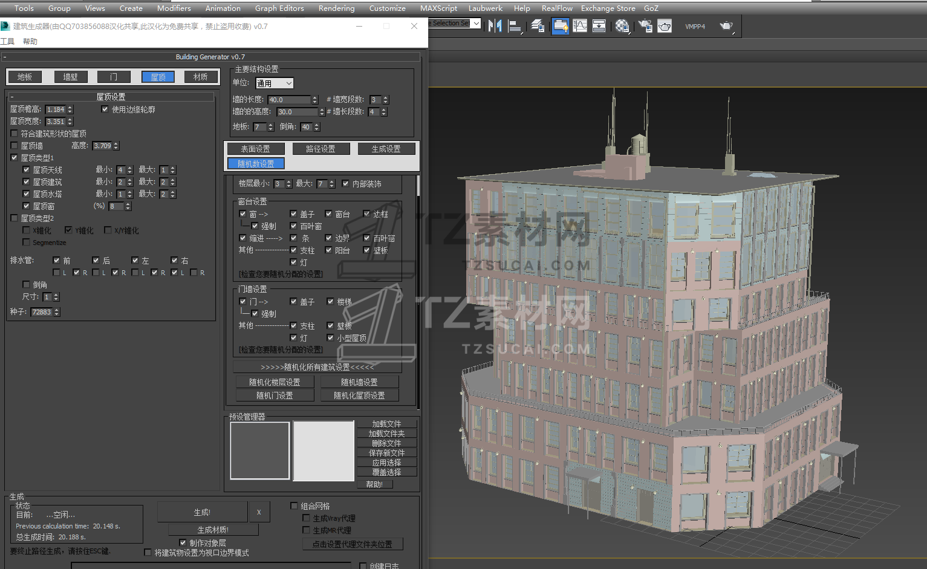
Task: Open the Schematic View icon
Action: [x=599, y=26]
